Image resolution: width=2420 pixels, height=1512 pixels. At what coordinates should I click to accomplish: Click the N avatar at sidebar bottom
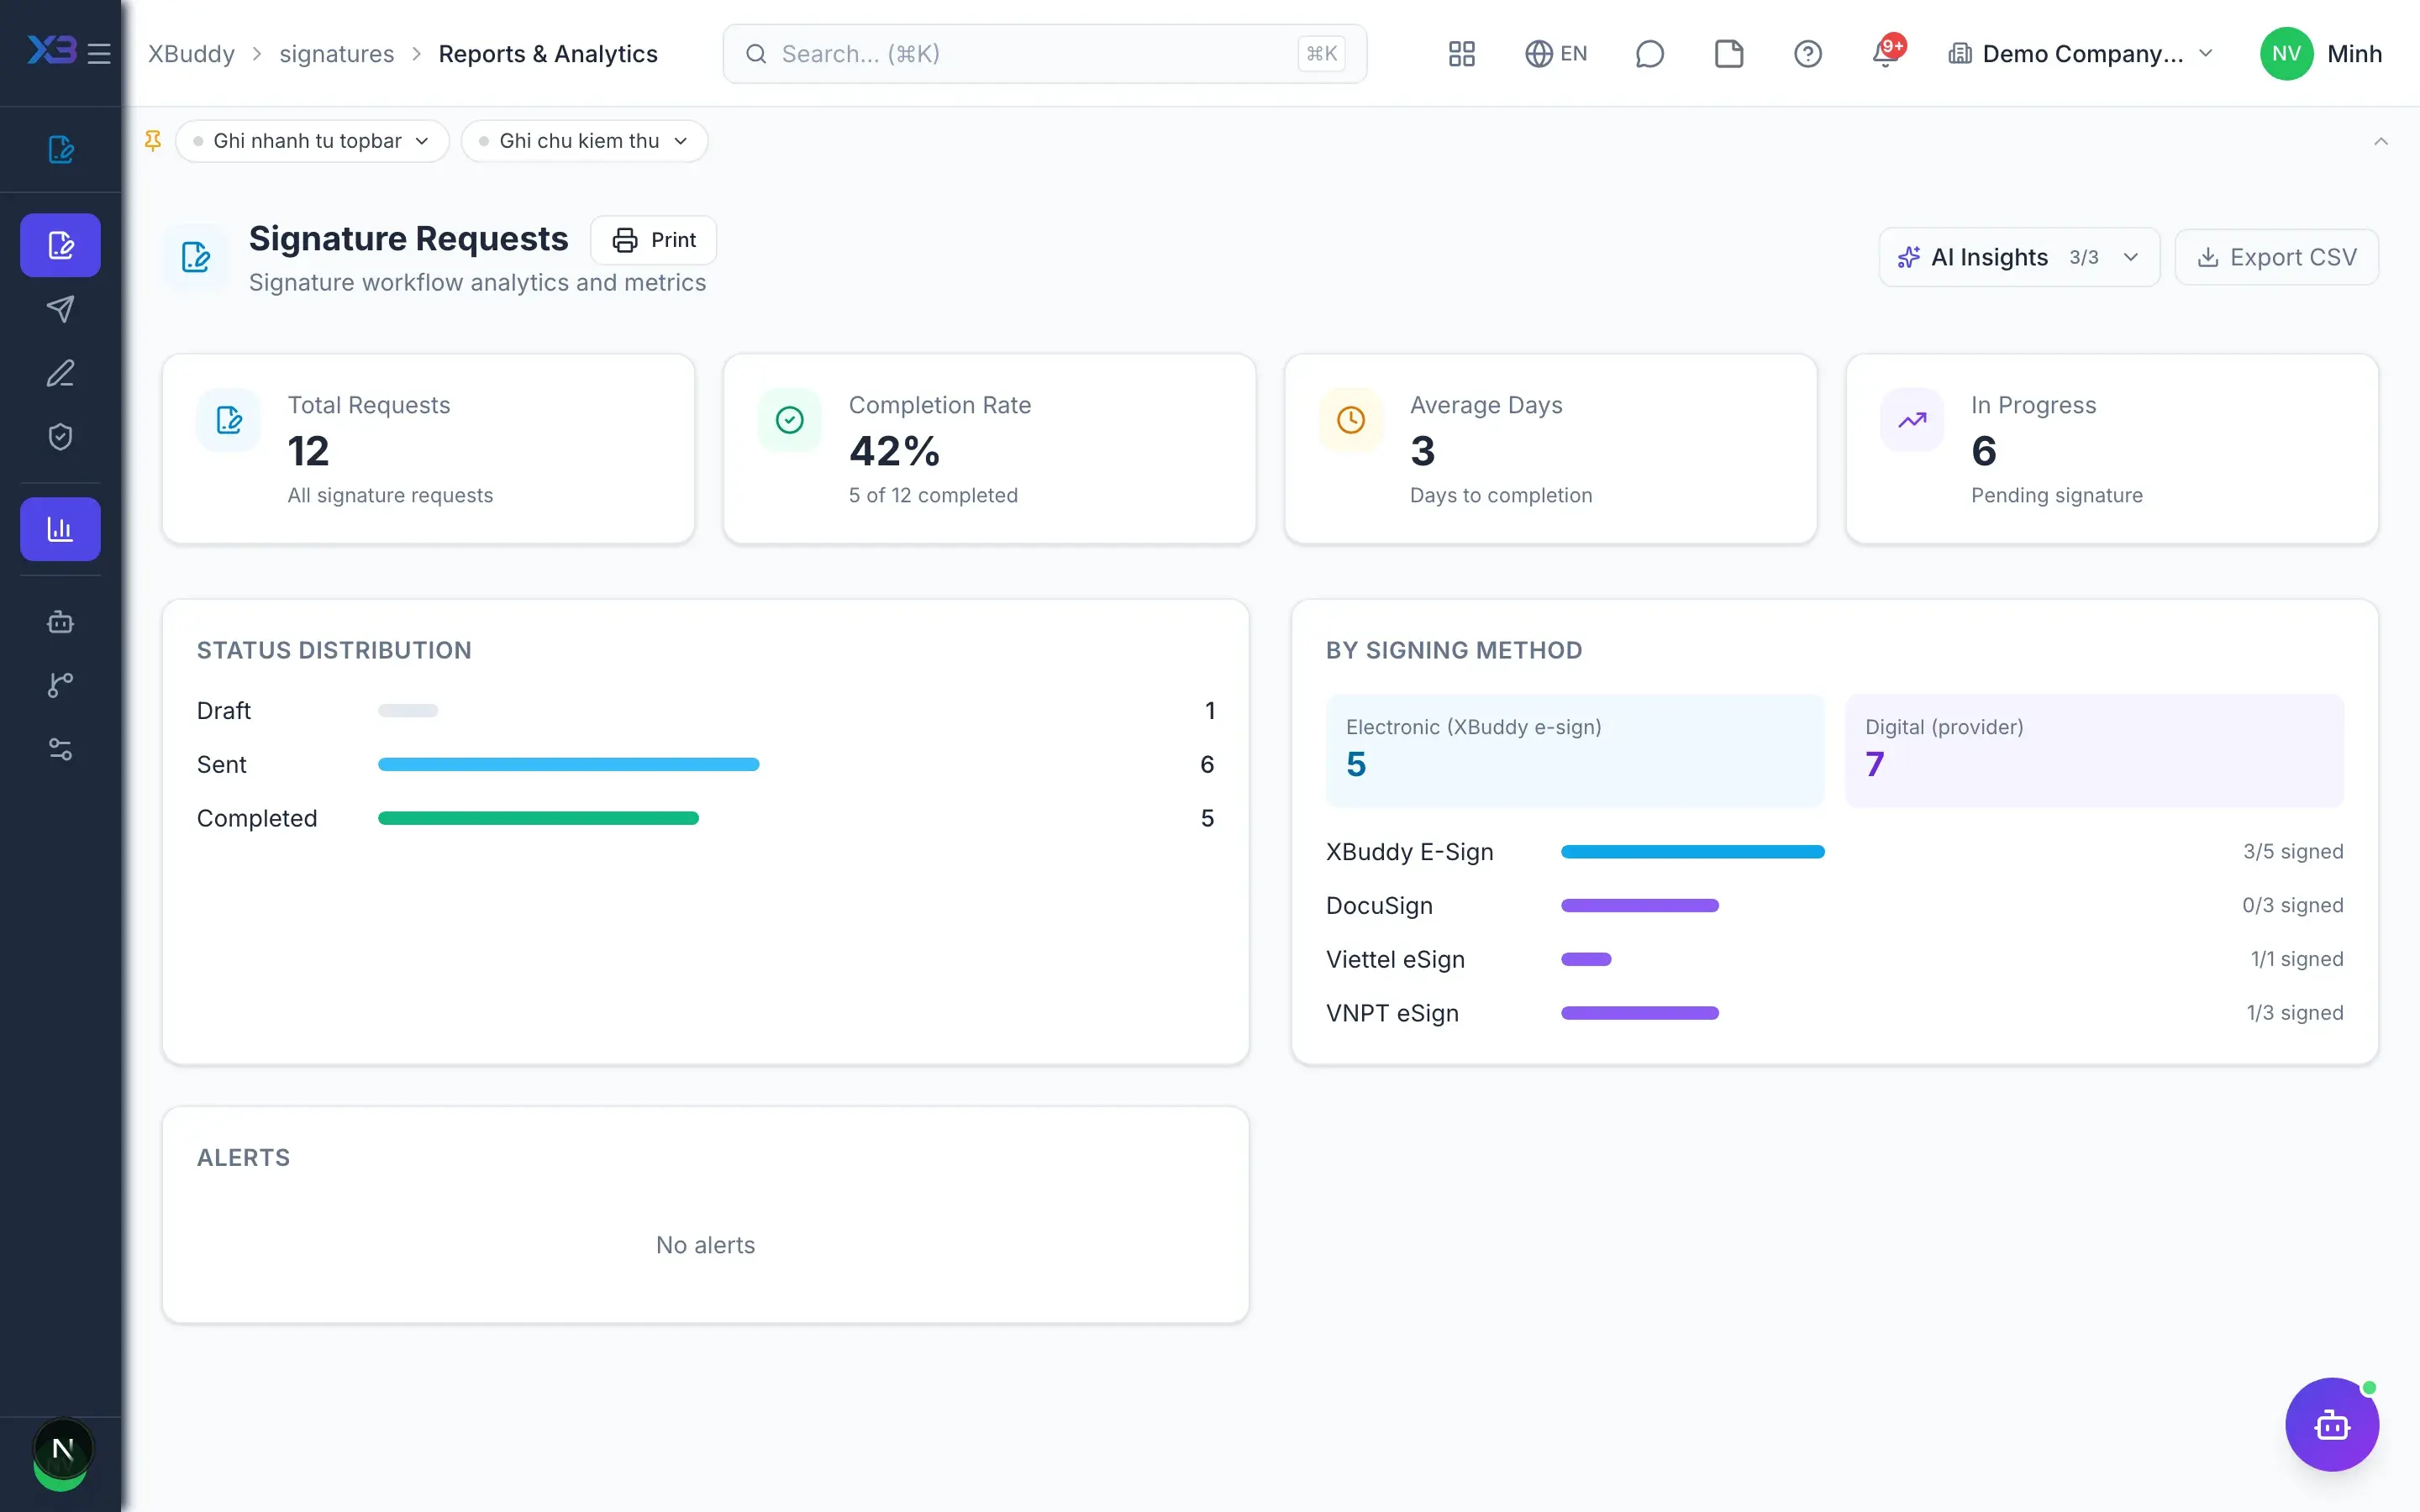[62, 1449]
